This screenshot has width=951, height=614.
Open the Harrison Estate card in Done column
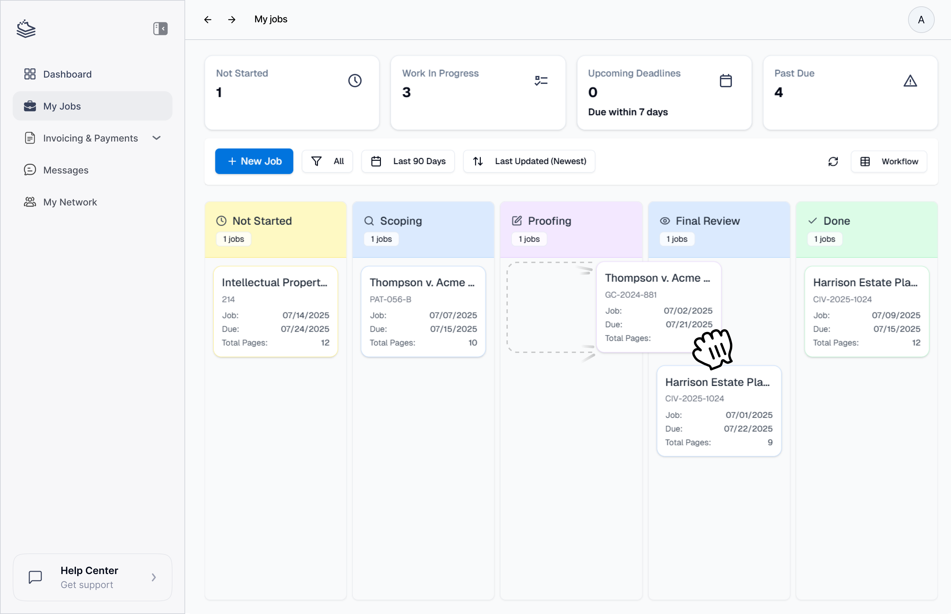(866, 312)
